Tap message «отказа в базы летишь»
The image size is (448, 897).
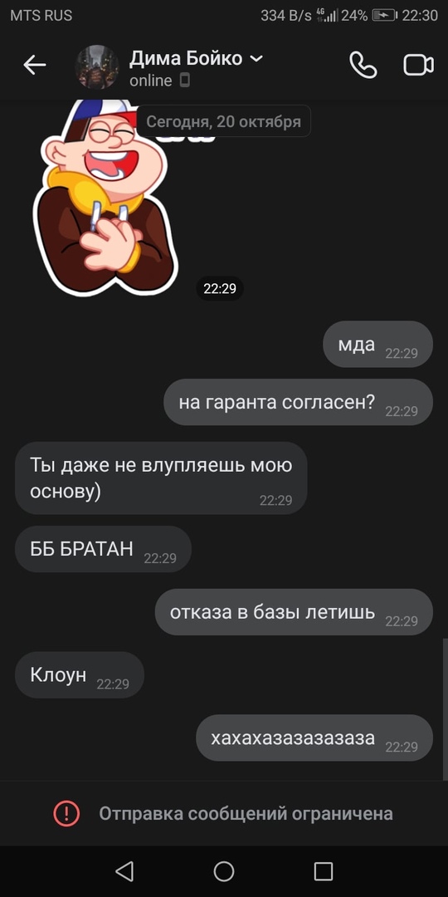tap(294, 612)
